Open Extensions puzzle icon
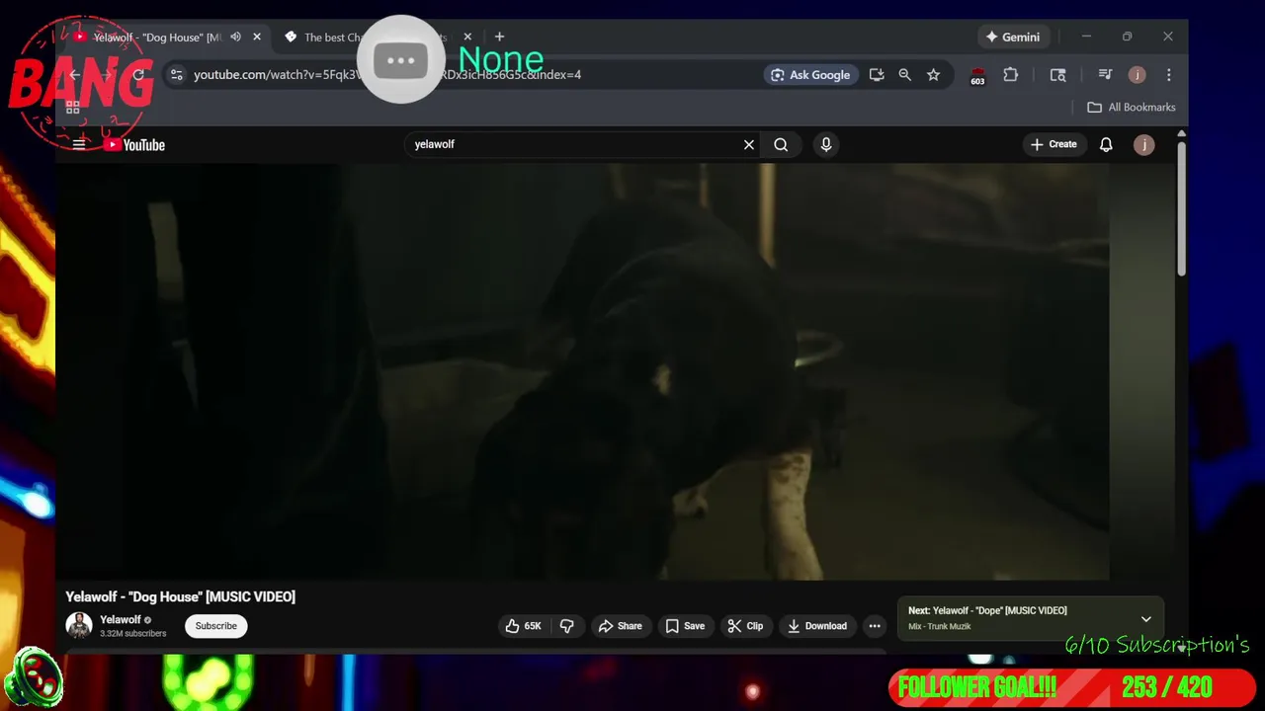 (x=1010, y=75)
